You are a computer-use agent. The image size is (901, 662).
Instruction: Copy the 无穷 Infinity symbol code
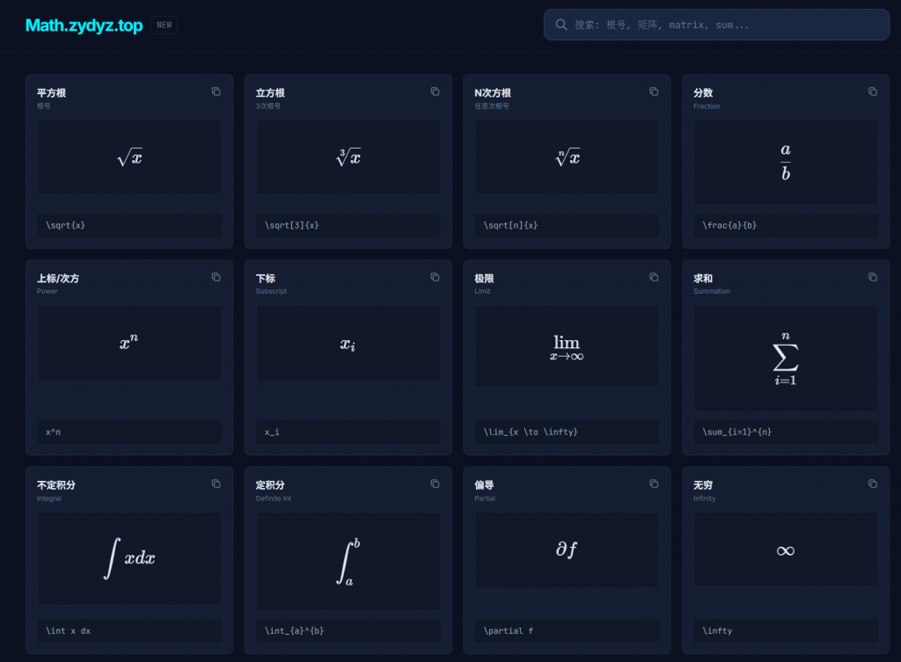tap(872, 484)
